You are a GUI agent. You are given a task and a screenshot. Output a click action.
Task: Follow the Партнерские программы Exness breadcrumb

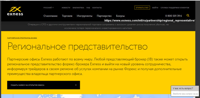pyautogui.click(x=22, y=38)
